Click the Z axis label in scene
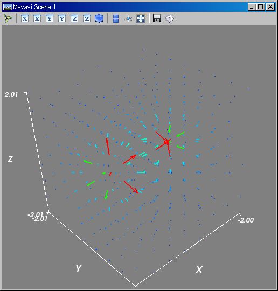This screenshot has height=291, width=278. [10, 159]
